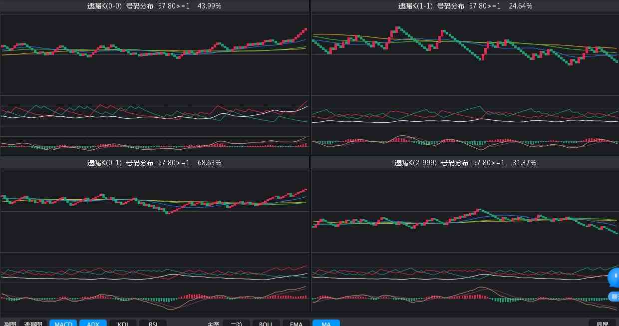Enable the KDJ sub-chart indicator

[123, 324]
